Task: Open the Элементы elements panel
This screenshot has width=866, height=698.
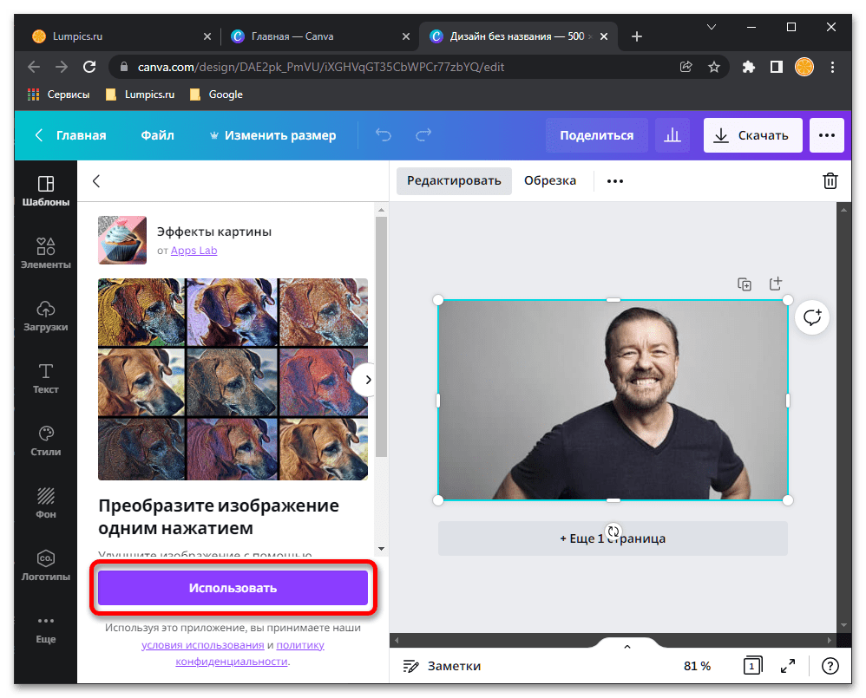Action: point(46,253)
